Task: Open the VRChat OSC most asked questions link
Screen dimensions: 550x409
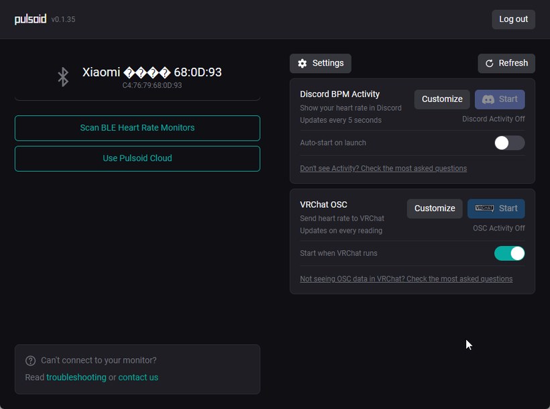Action: pyautogui.click(x=406, y=279)
